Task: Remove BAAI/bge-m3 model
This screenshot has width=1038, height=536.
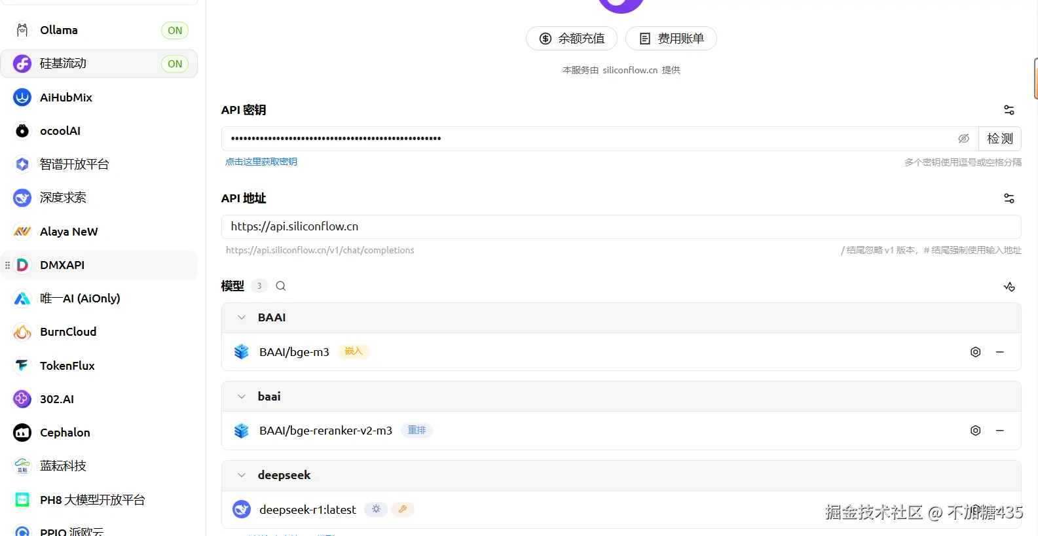Action: [x=1000, y=352]
